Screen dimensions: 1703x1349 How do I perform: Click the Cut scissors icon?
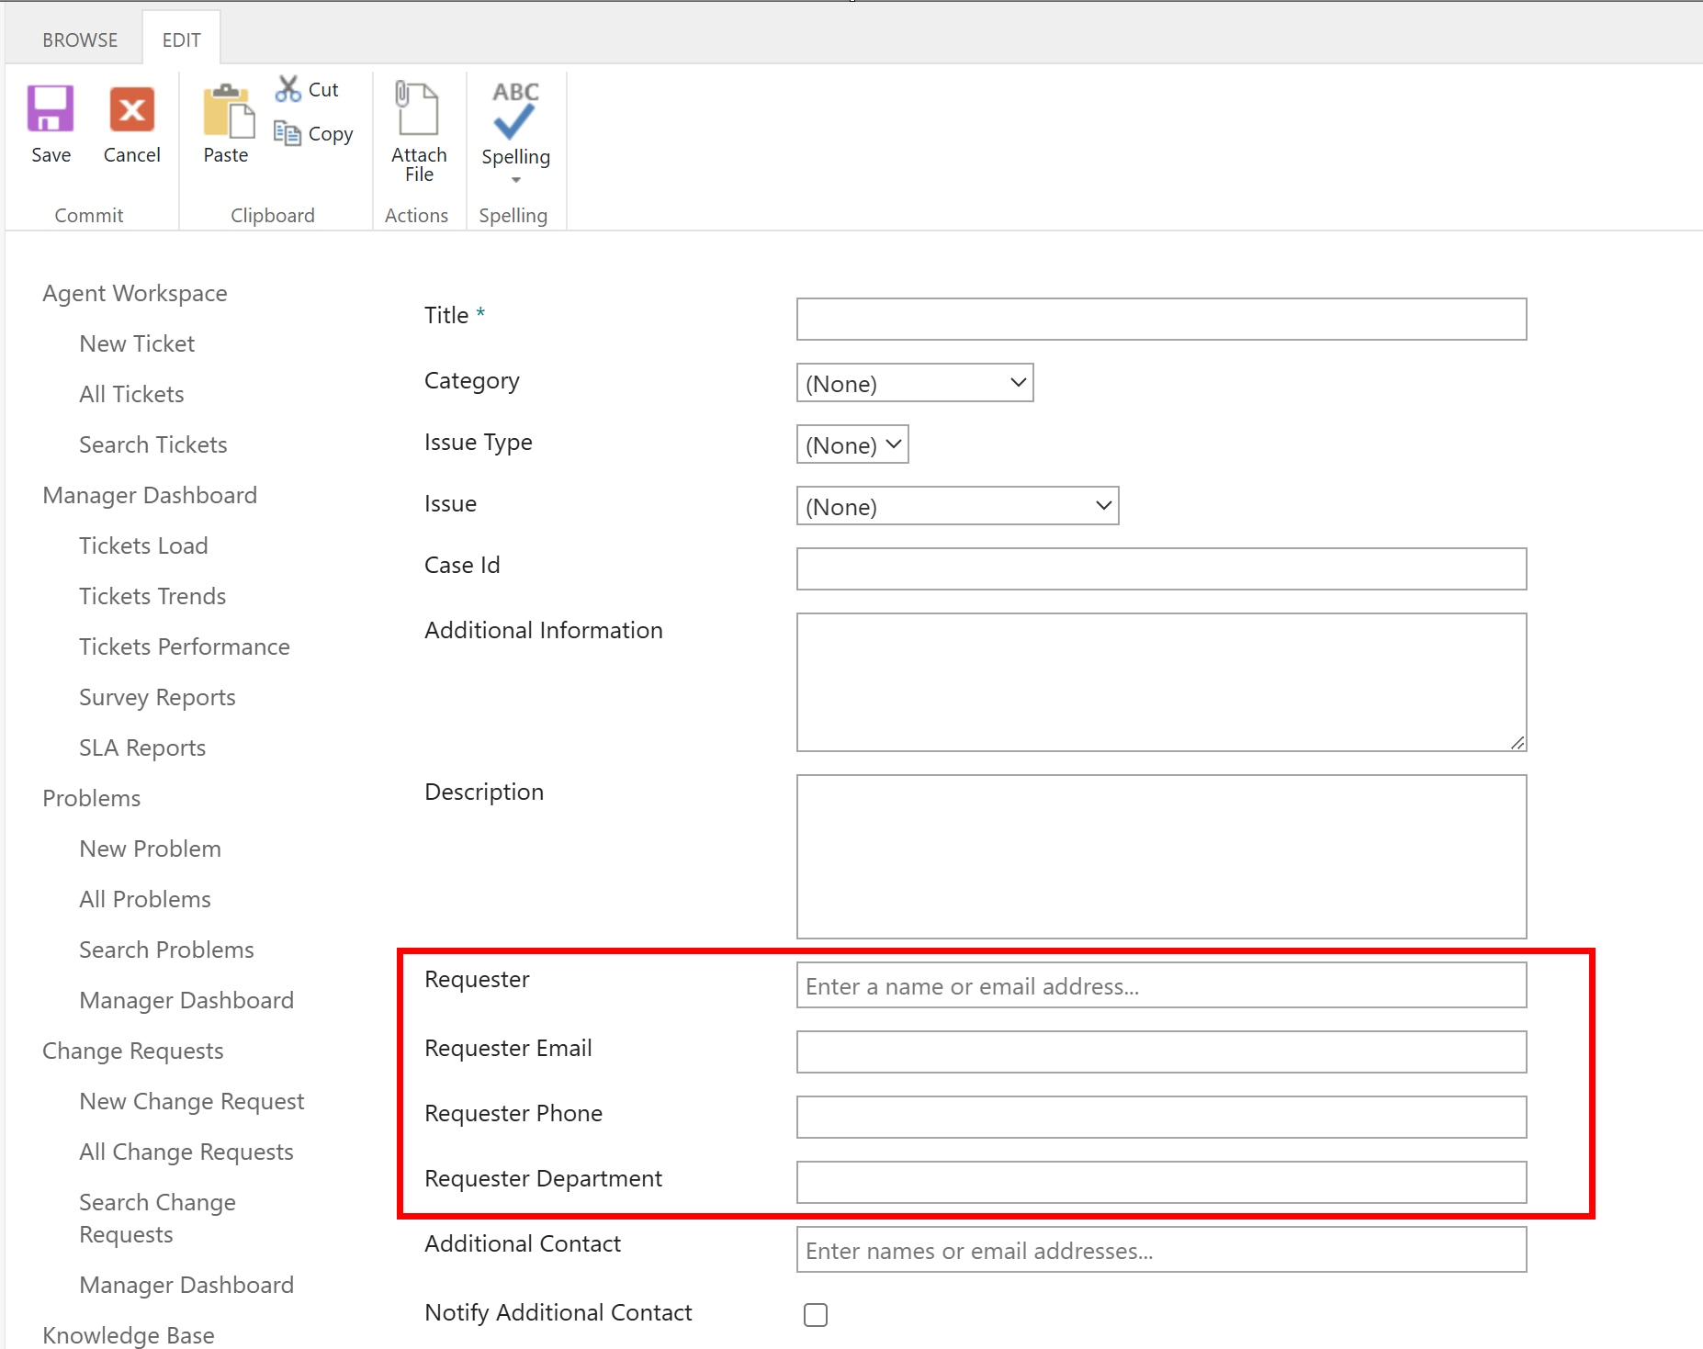(x=288, y=89)
